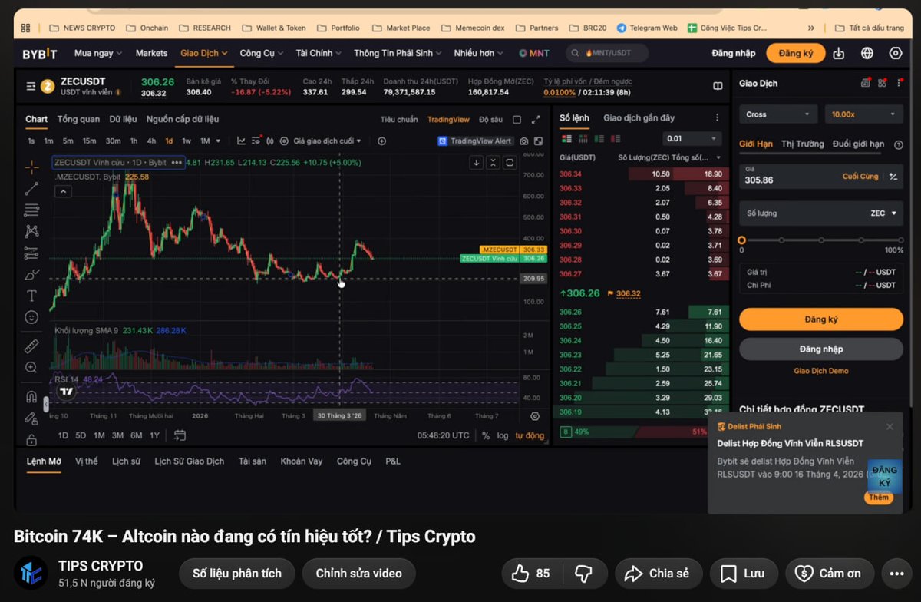
Task: Open the language globe icon
Action: coord(867,53)
